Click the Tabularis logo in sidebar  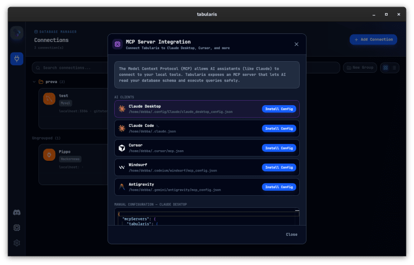(17, 33)
